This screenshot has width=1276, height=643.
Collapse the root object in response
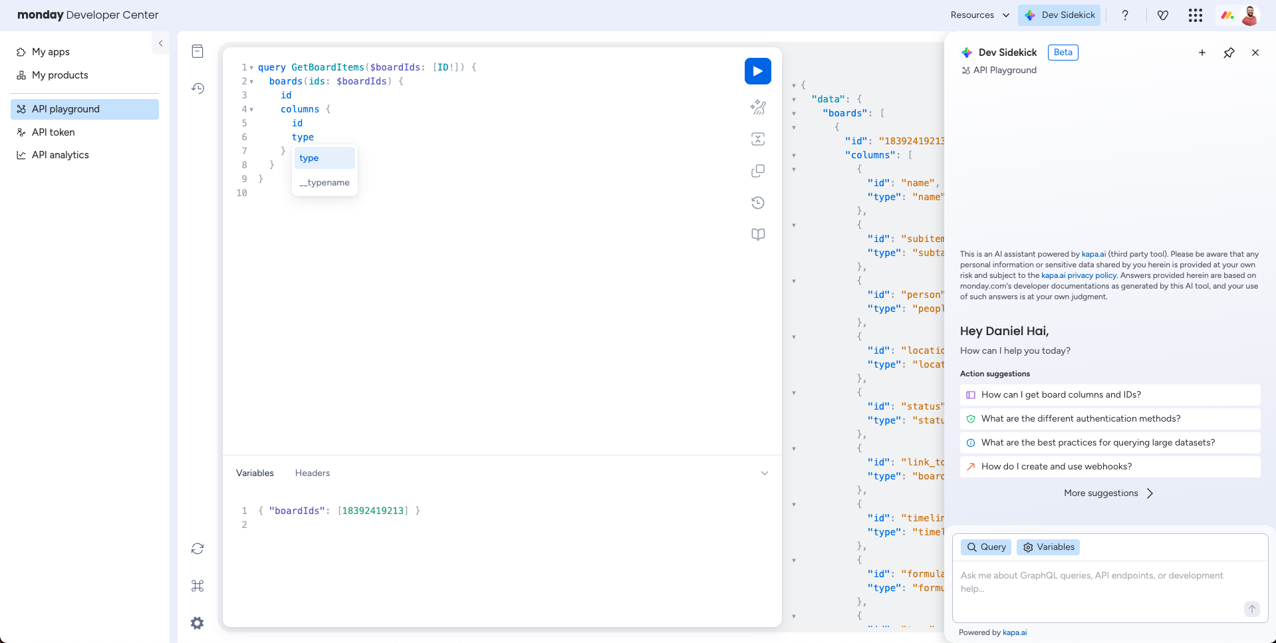[794, 86]
